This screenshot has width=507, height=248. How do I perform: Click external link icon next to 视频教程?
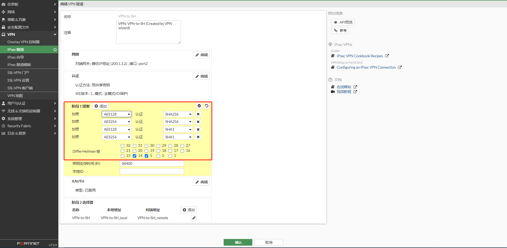[355, 92]
